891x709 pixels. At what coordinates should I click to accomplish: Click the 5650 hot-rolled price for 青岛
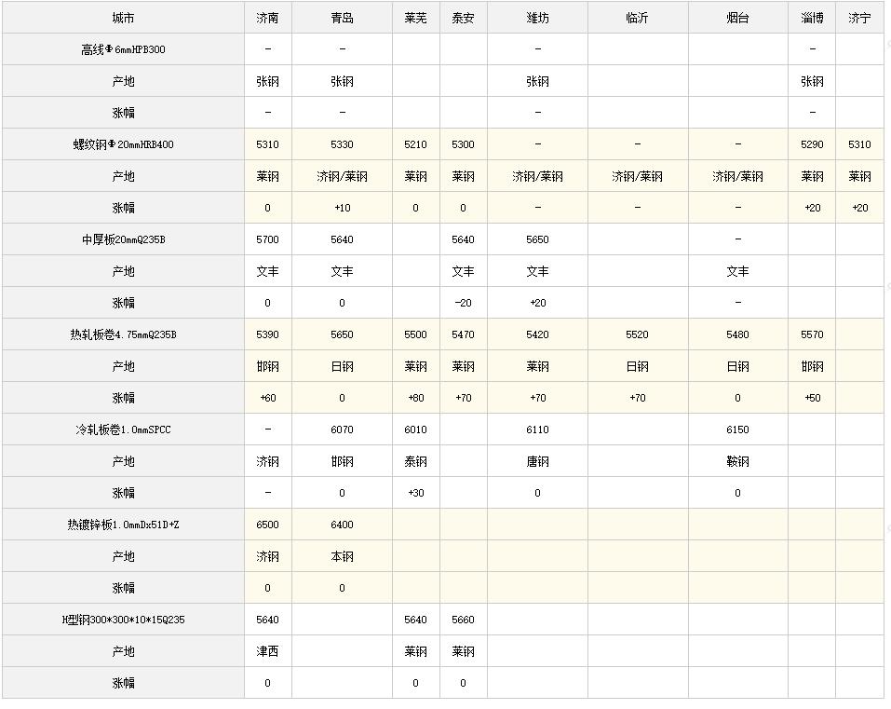[342, 334]
